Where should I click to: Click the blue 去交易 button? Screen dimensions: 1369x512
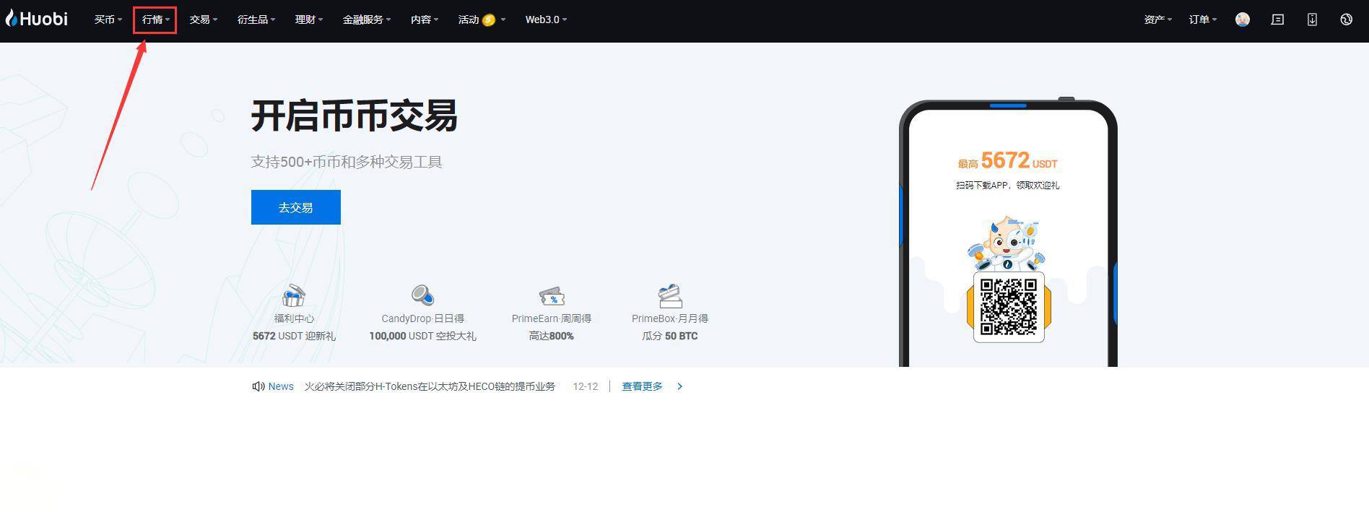point(296,207)
